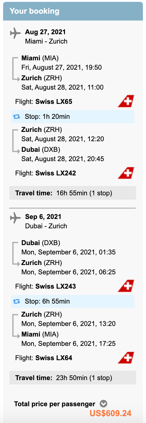Screen dimensions: 146x423
Task: Select the Stop: 6h 55min layover row
Action: [73, 301]
